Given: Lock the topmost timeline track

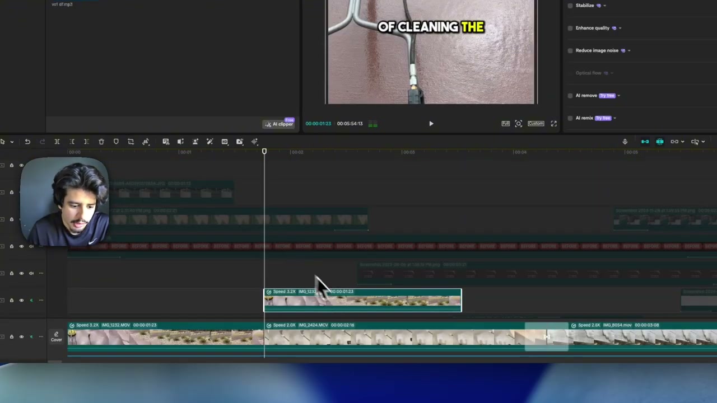Looking at the screenshot, I should 11,165.
